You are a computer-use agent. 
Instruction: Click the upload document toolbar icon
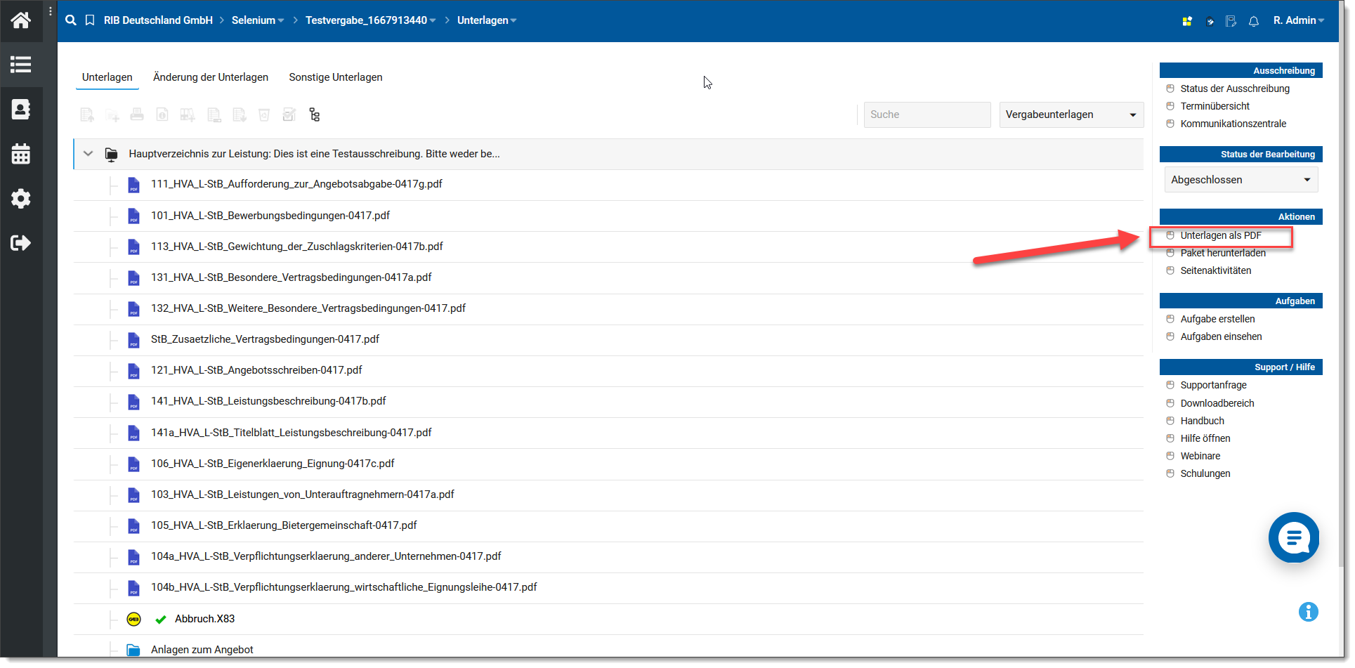point(87,114)
